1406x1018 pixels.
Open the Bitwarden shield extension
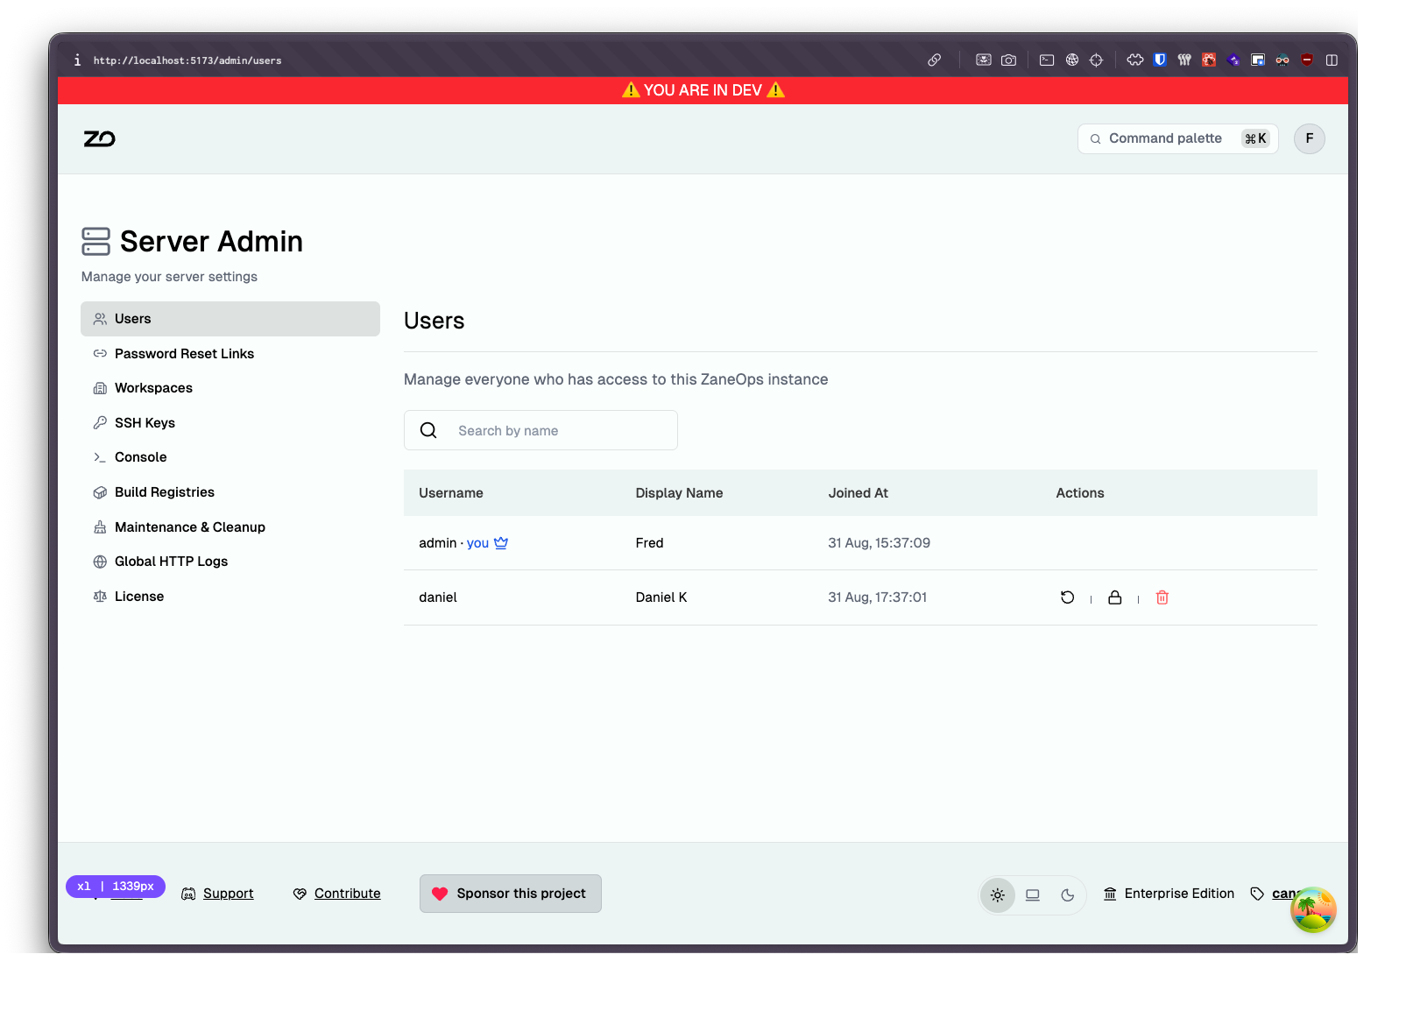pyautogui.click(x=1160, y=60)
